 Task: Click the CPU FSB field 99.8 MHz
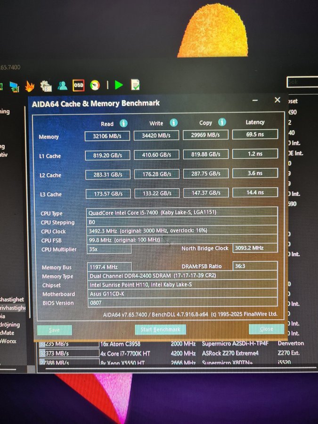(x=182, y=240)
